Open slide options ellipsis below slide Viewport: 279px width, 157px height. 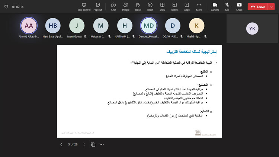pos(102,144)
